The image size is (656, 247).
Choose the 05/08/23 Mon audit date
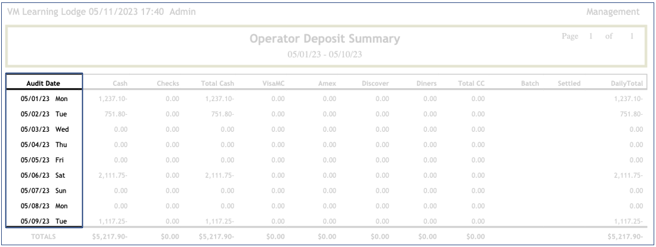coord(44,206)
